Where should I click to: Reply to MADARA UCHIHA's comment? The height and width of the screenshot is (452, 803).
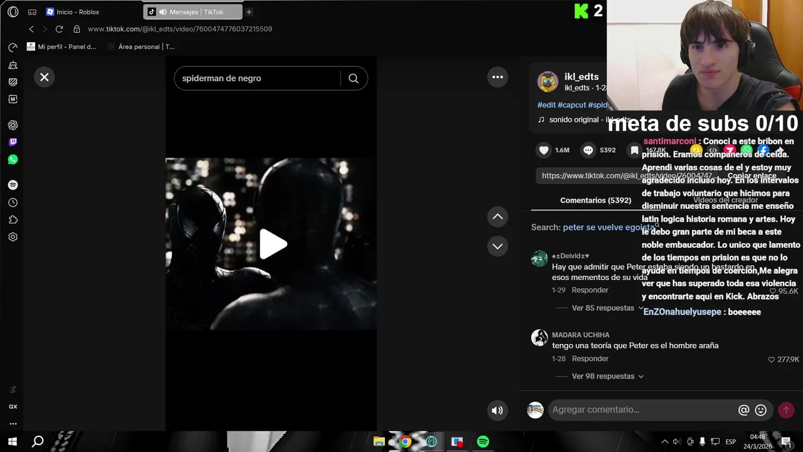pos(590,358)
